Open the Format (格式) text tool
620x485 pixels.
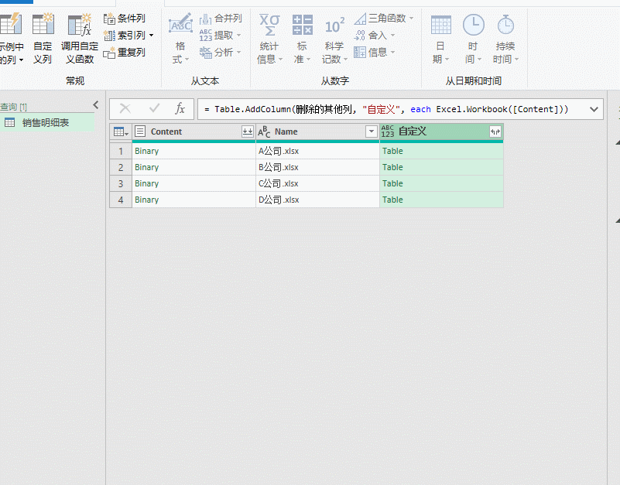(180, 38)
